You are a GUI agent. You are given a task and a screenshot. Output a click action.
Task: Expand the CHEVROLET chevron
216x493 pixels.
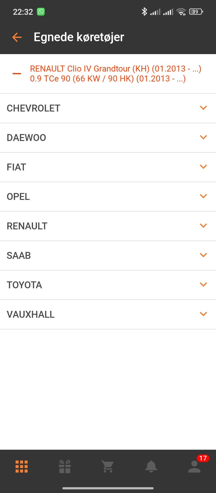[x=203, y=108]
